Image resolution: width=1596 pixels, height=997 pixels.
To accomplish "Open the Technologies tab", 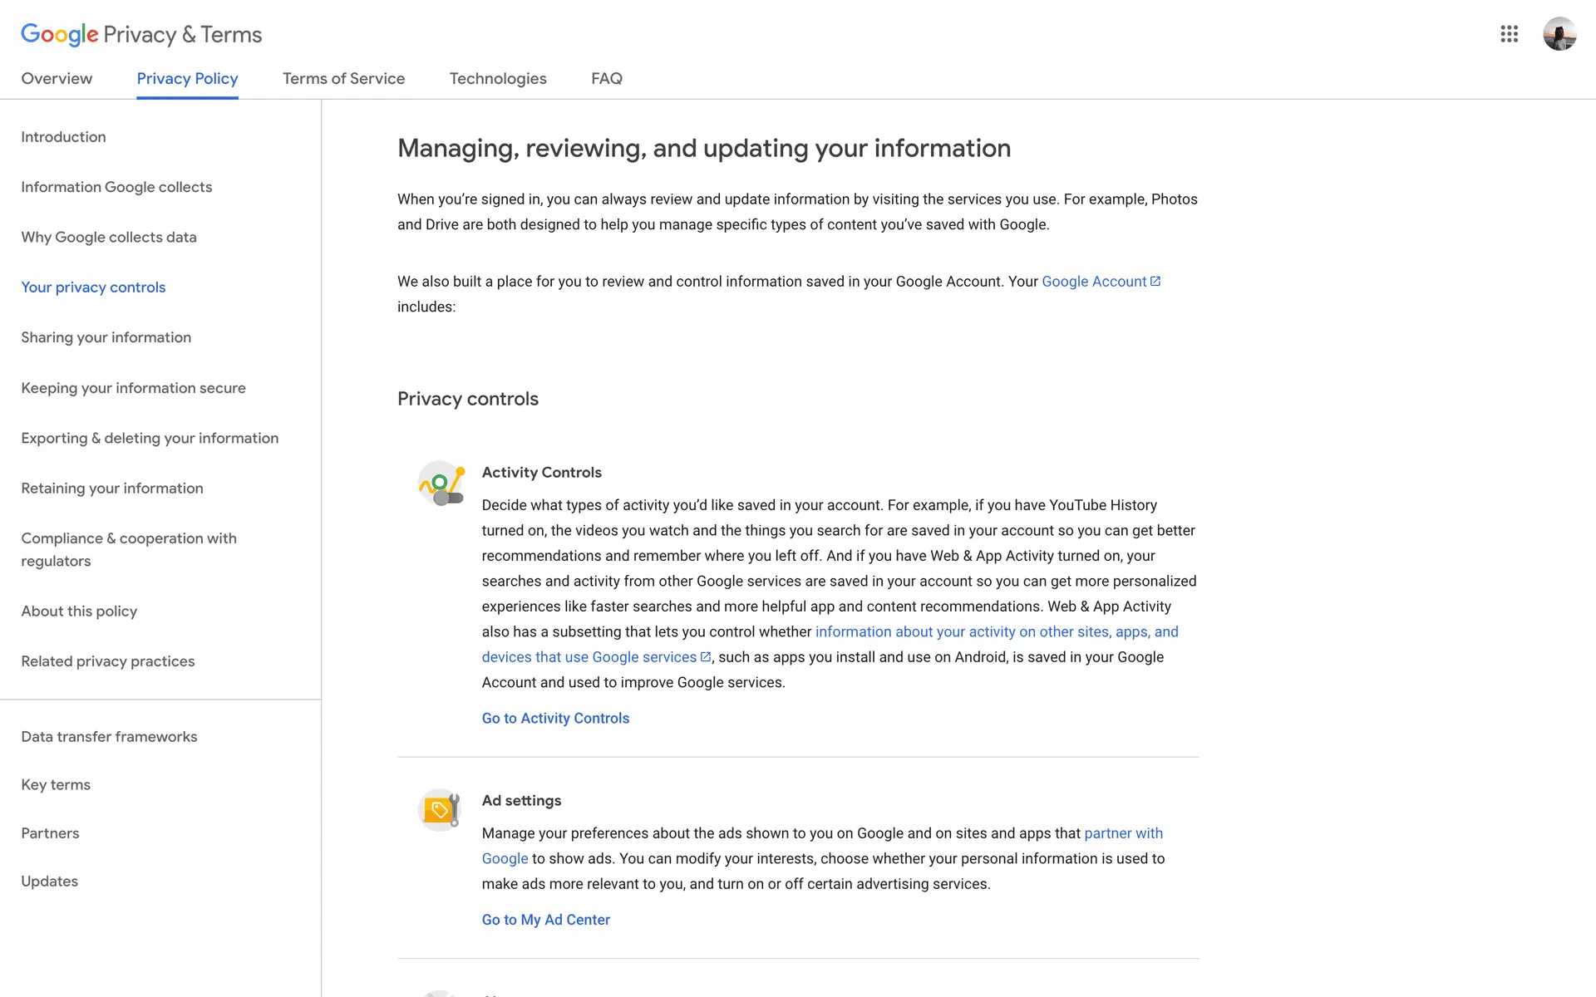I will [498, 79].
